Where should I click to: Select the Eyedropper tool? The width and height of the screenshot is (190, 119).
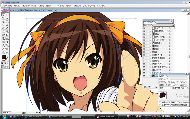pos(3,45)
